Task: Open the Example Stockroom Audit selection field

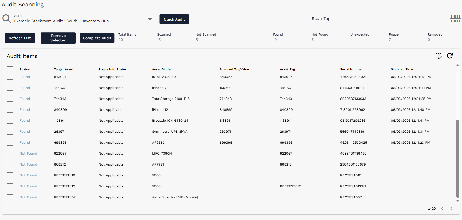Action: tap(84, 21)
